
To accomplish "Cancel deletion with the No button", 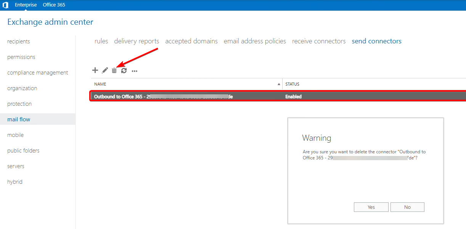I will pos(407,207).
